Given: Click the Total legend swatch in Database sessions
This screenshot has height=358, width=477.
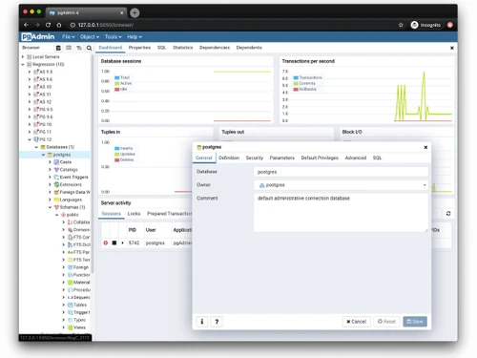Looking at the screenshot, I should [x=116, y=77].
